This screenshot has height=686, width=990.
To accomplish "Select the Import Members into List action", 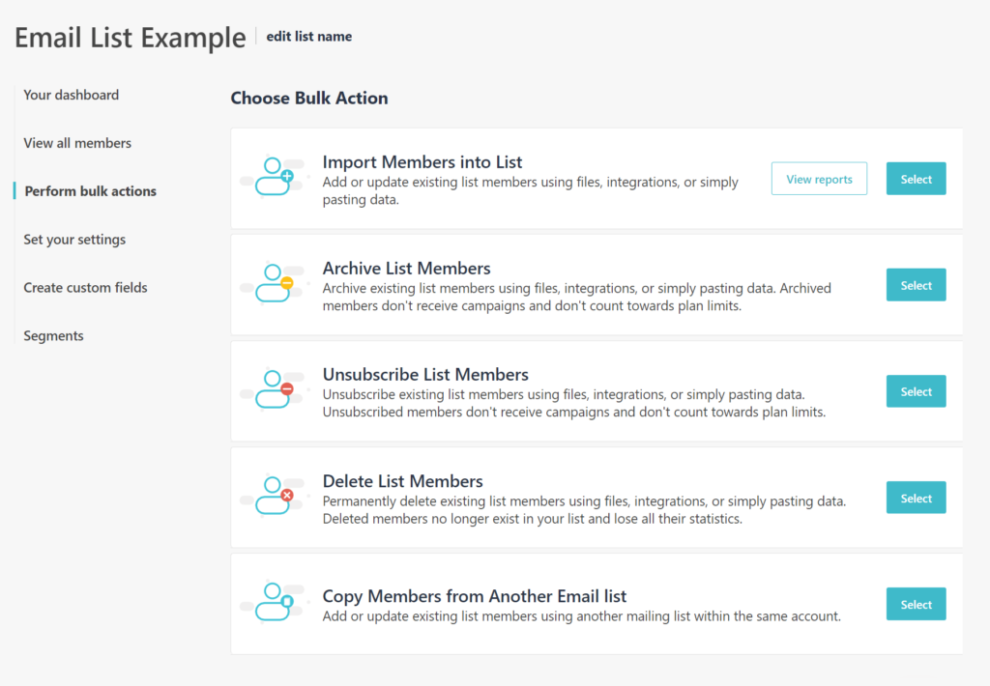I will tap(916, 178).
